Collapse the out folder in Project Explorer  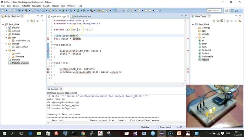tap(6, 50)
